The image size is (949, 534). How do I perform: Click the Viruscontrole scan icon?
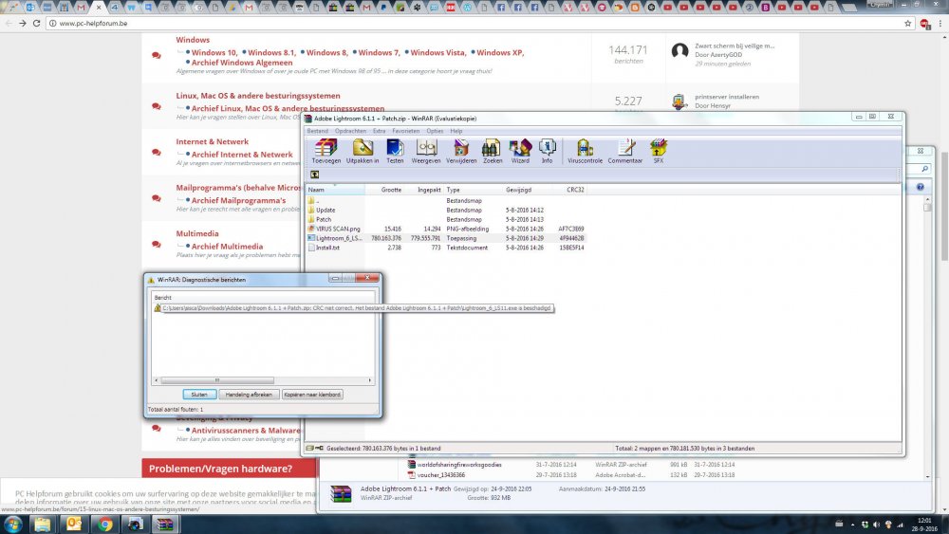tap(585, 149)
